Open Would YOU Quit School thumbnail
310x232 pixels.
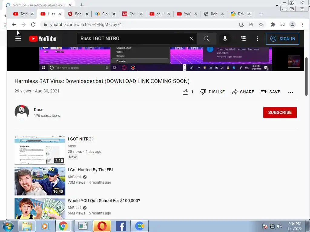(40, 208)
